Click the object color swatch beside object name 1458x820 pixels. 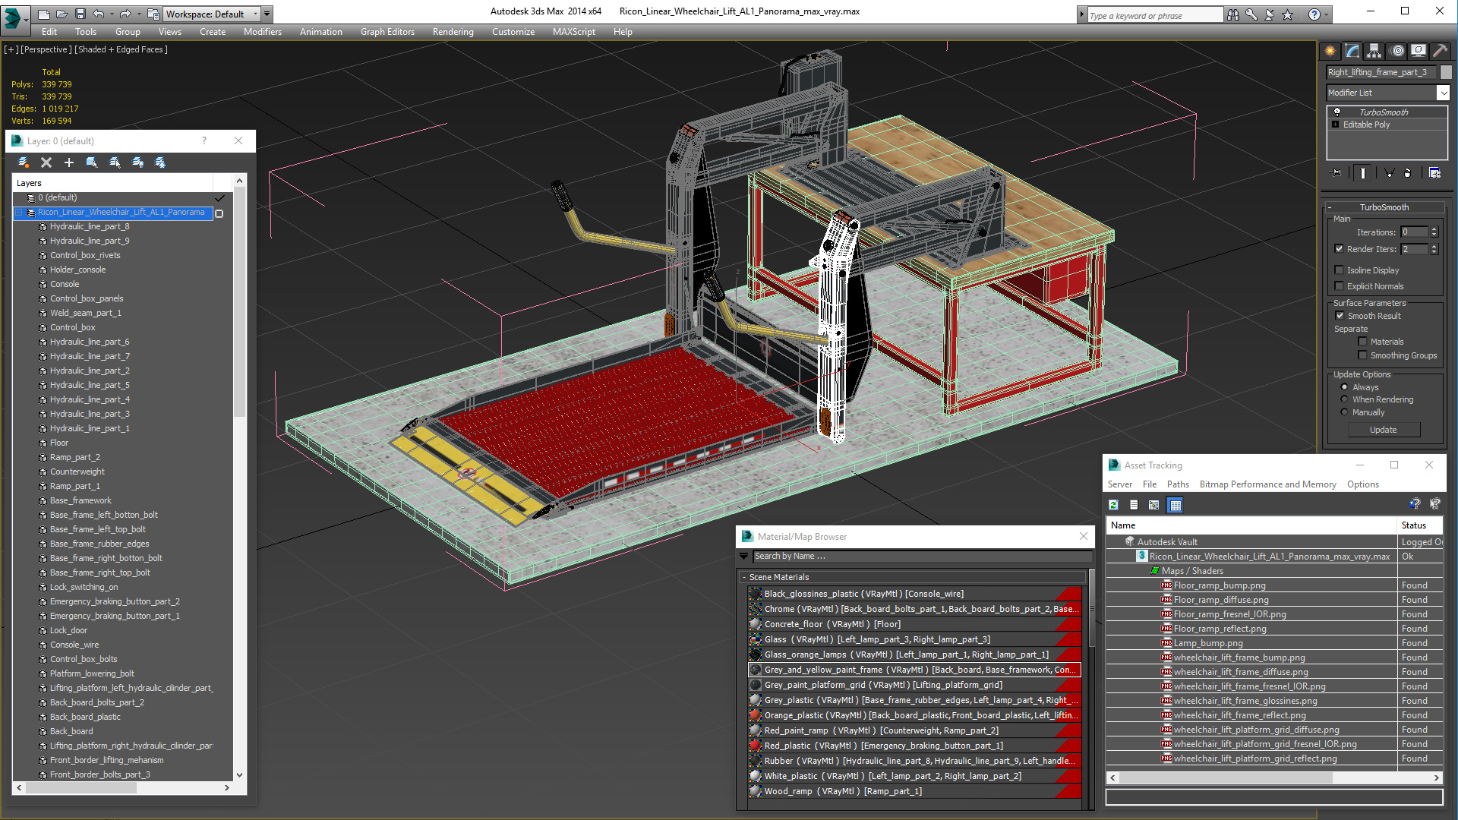click(1446, 72)
